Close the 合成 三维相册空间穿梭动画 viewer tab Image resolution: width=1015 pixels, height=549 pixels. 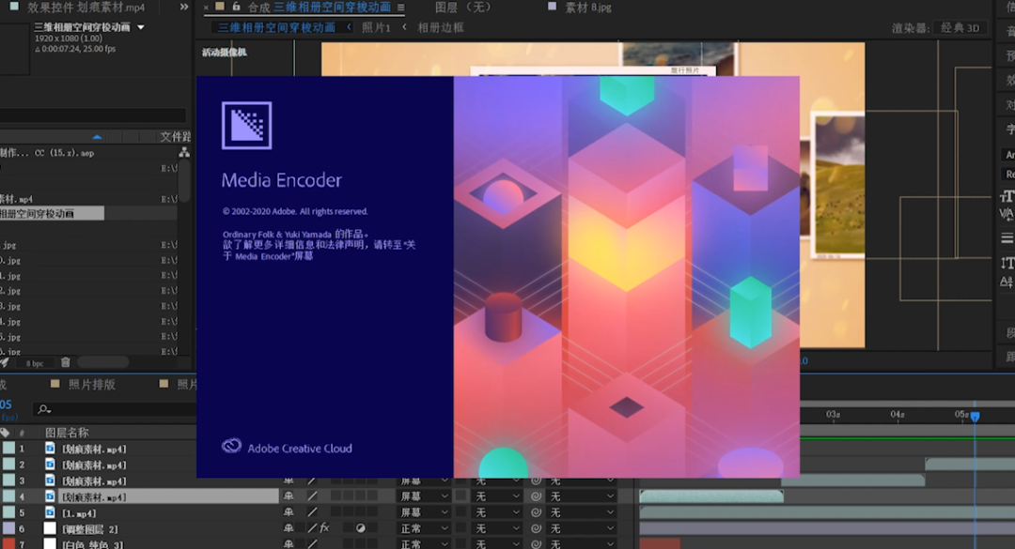[207, 8]
